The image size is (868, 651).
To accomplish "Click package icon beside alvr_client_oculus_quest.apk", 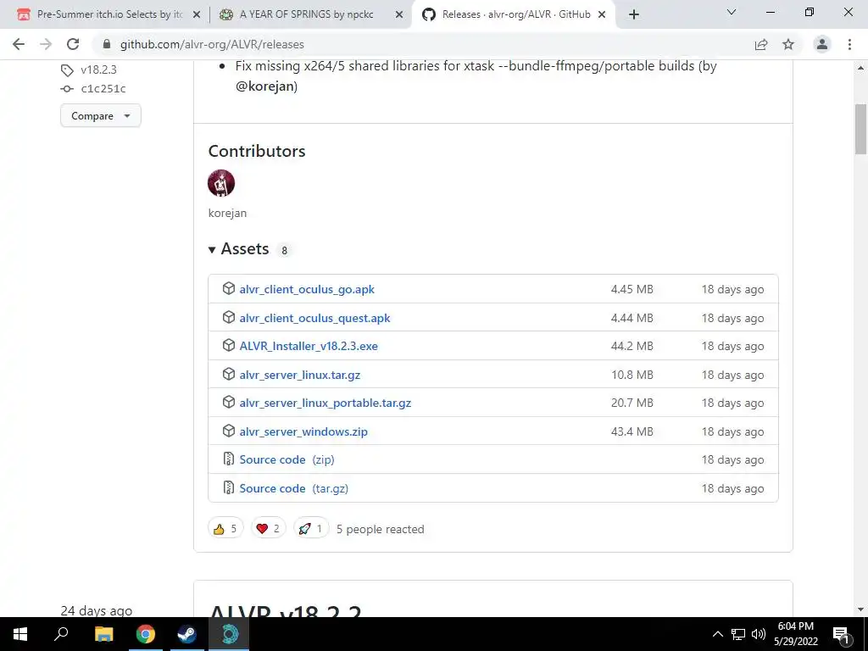I will tap(229, 317).
